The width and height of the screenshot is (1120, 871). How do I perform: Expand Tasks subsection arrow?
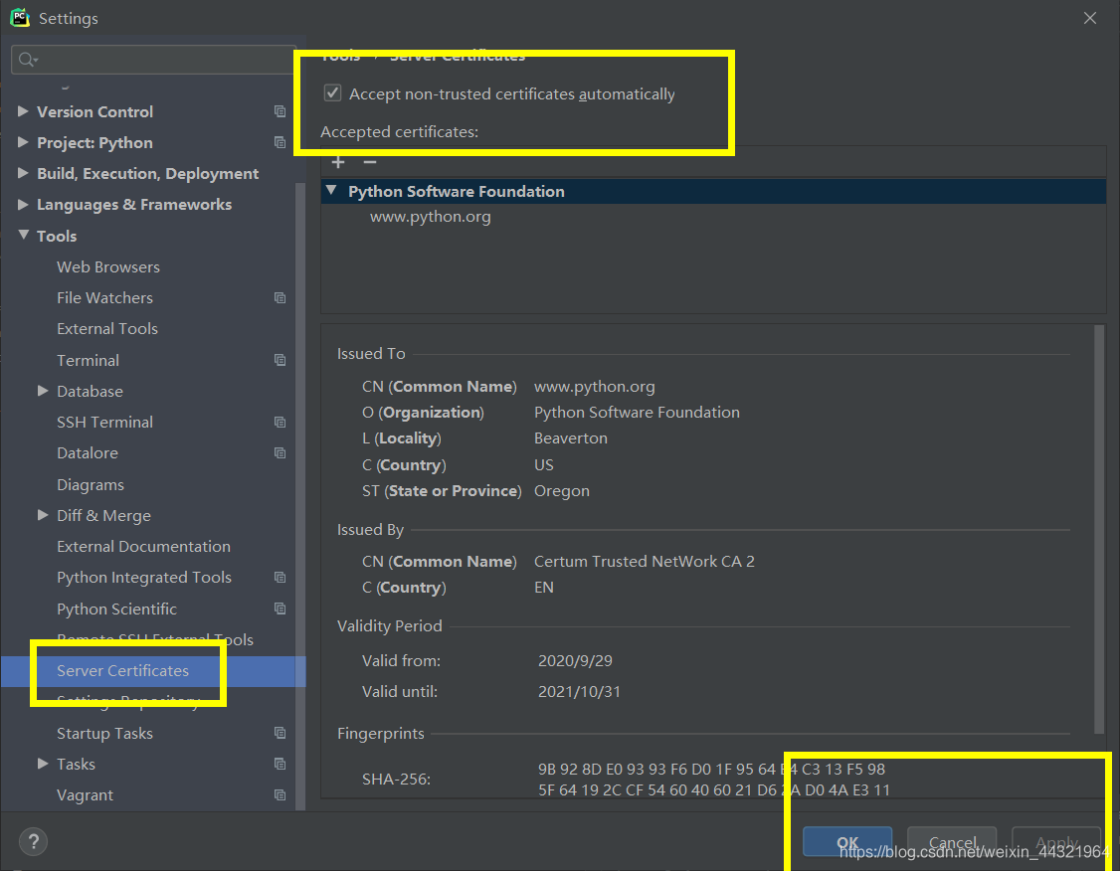coord(43,764)
